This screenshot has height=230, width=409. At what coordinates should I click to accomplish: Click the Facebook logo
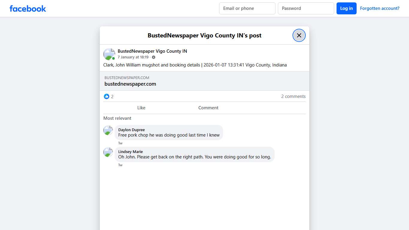[x=28, y=8]
